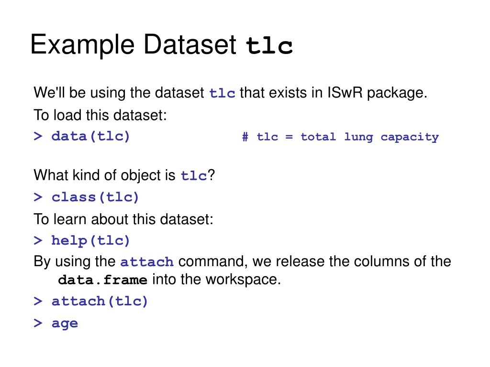Screen dimensions: 490x367
Task: Click the "attach(tlc)" command line
Action: pyautogui.click(x=90, y=302)
